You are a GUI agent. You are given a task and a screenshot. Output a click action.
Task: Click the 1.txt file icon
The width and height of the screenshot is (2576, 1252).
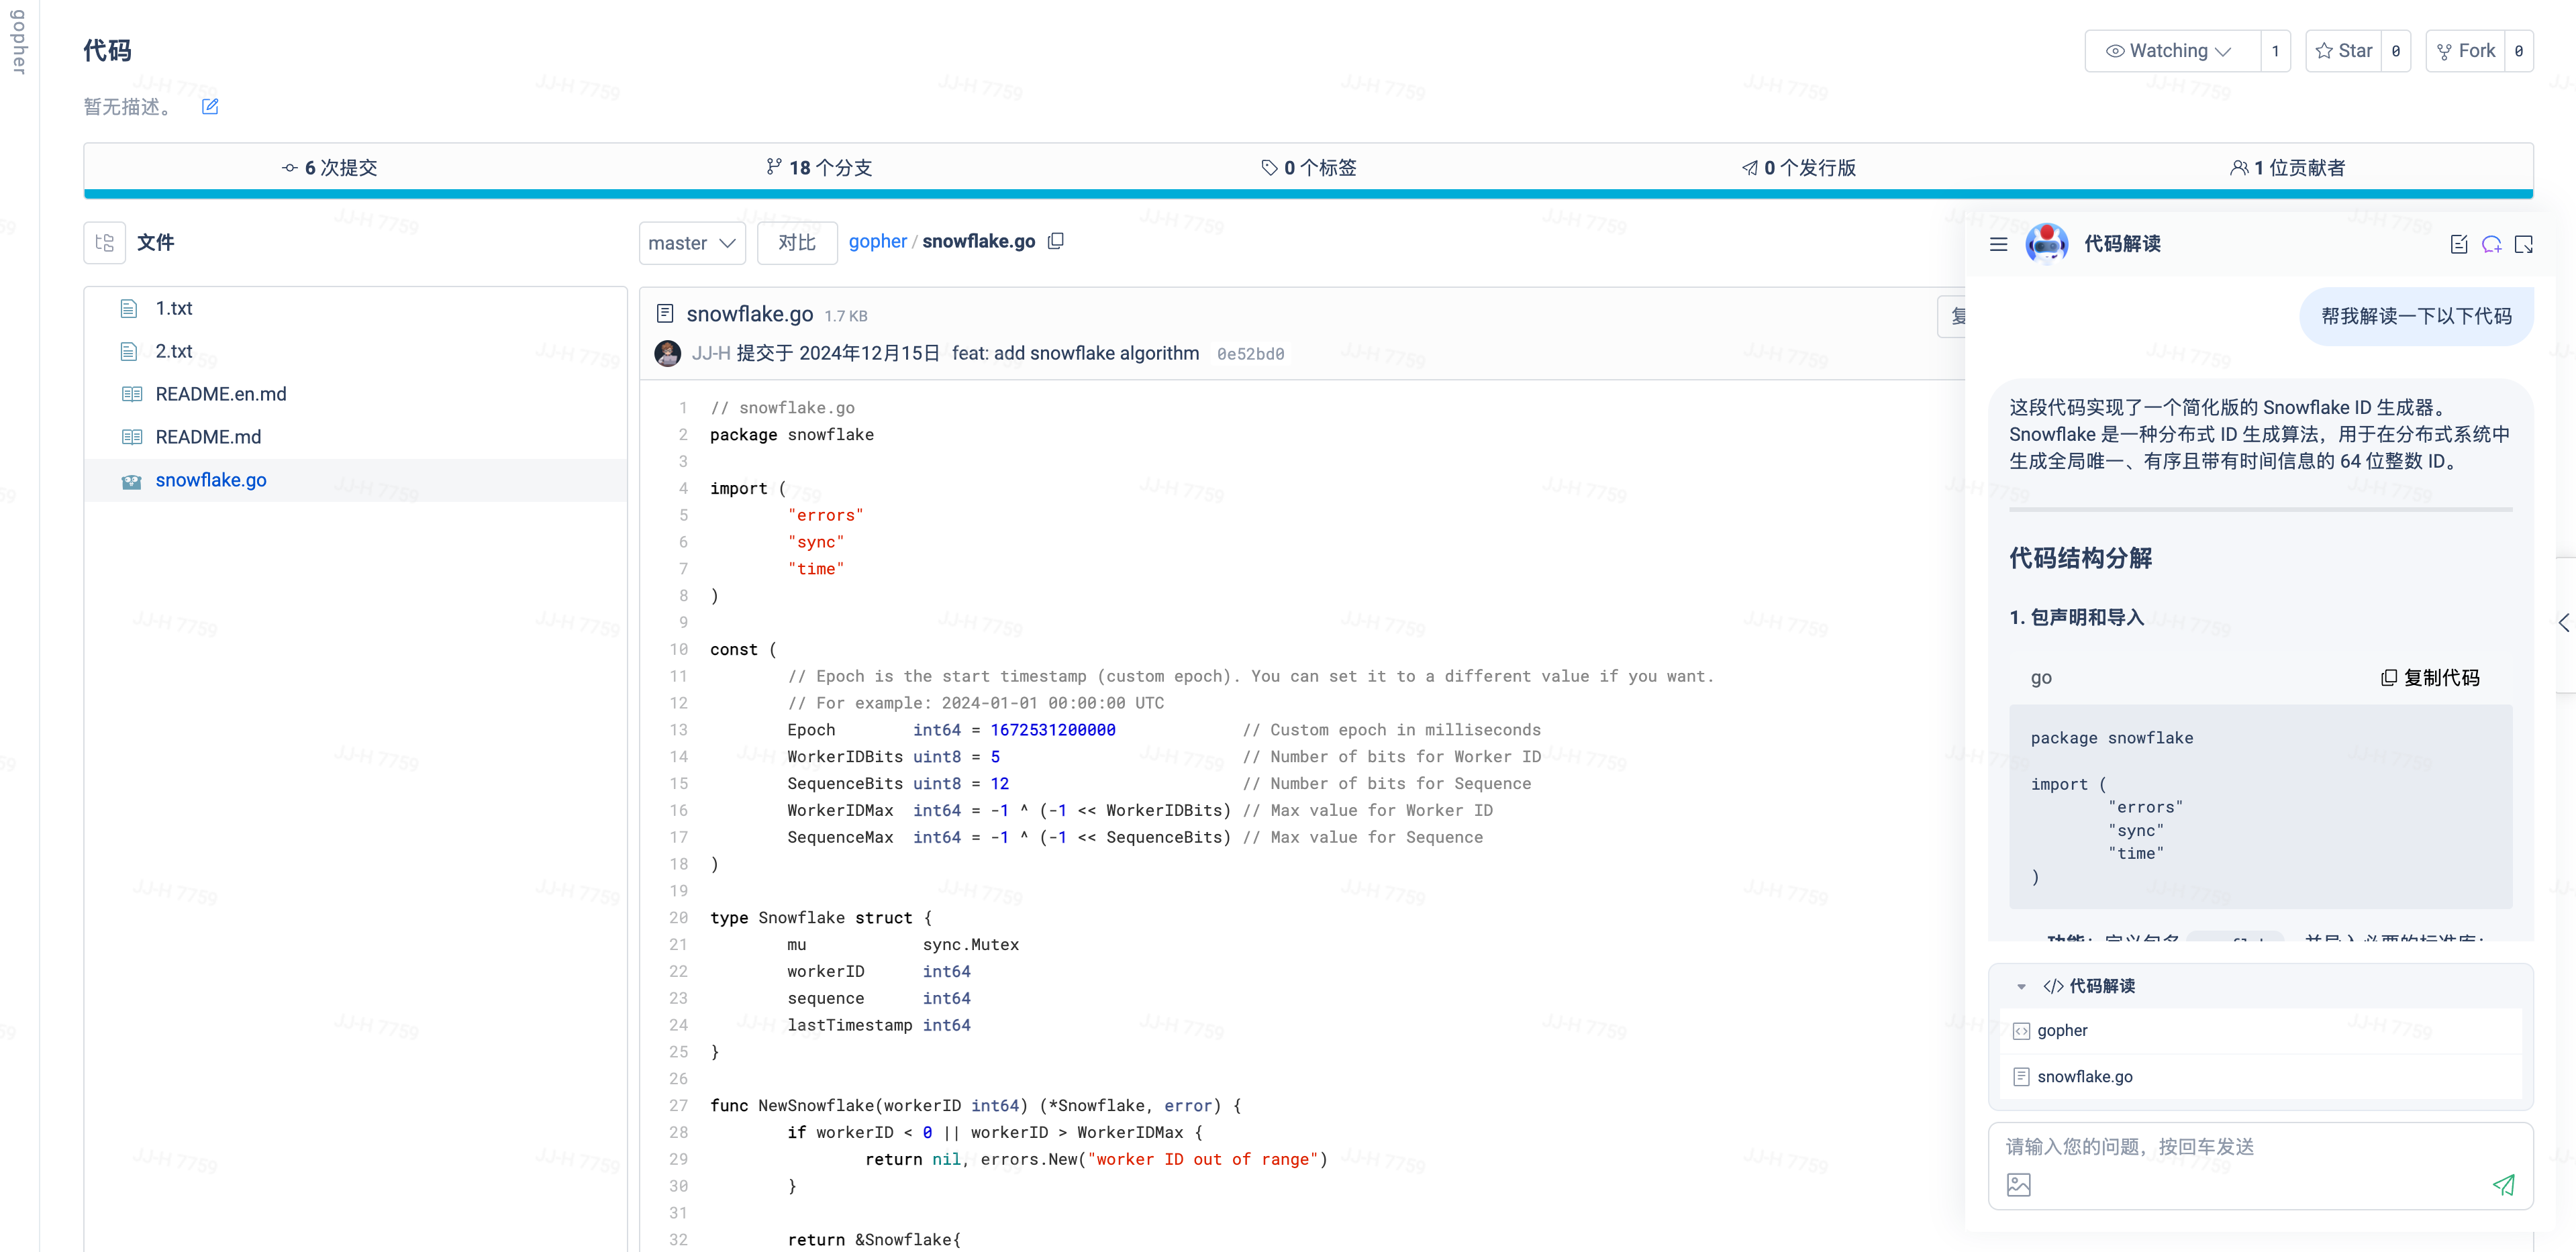129,309
